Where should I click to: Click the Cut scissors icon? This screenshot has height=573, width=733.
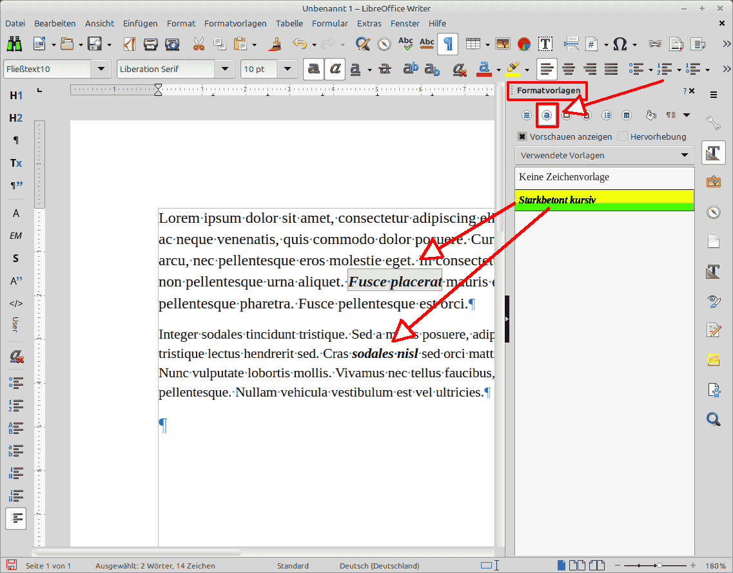click(199, 44)
